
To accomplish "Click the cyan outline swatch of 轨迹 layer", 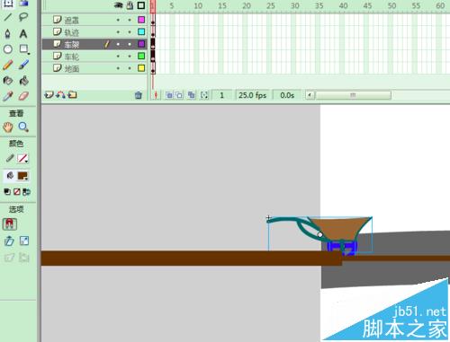I will 141,31.
